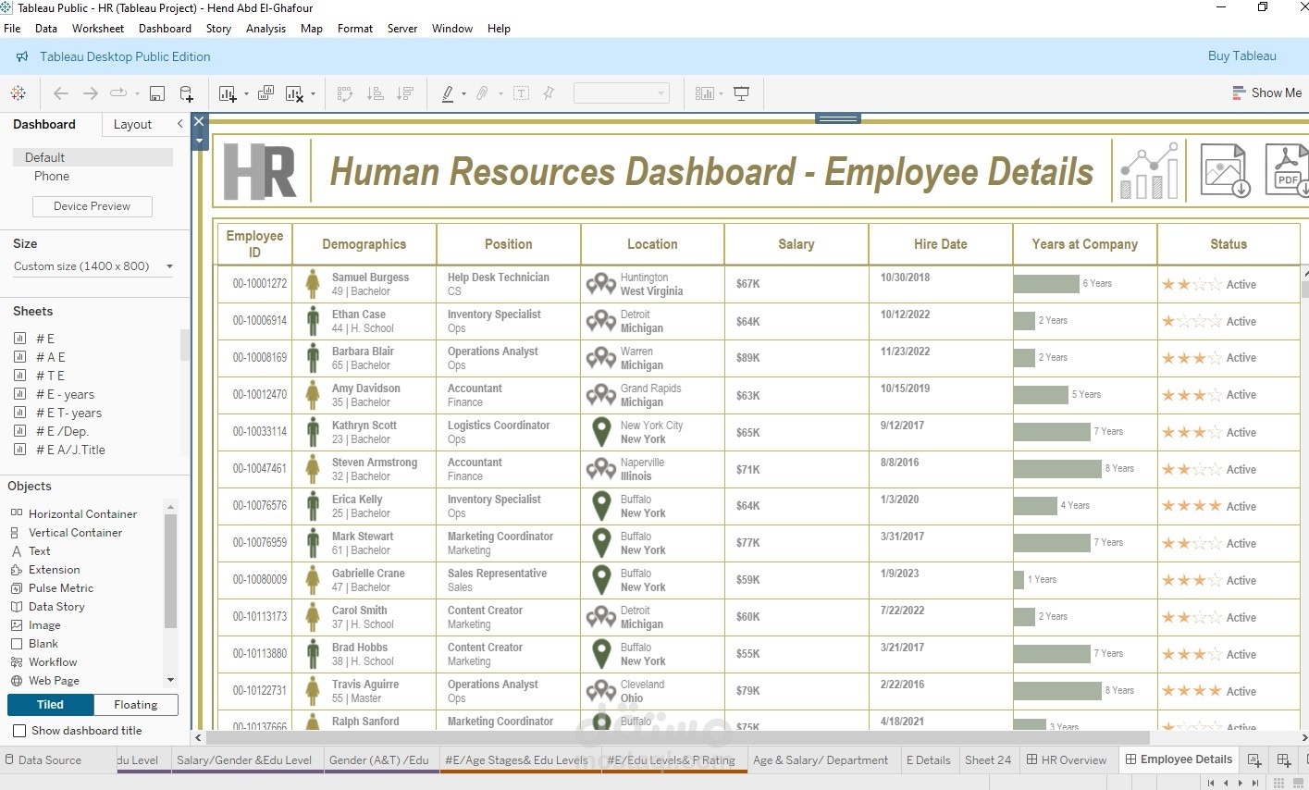Click the Redo forward arrow
This screenshot has height=790, width=1309.
click(x=90, y=93)
